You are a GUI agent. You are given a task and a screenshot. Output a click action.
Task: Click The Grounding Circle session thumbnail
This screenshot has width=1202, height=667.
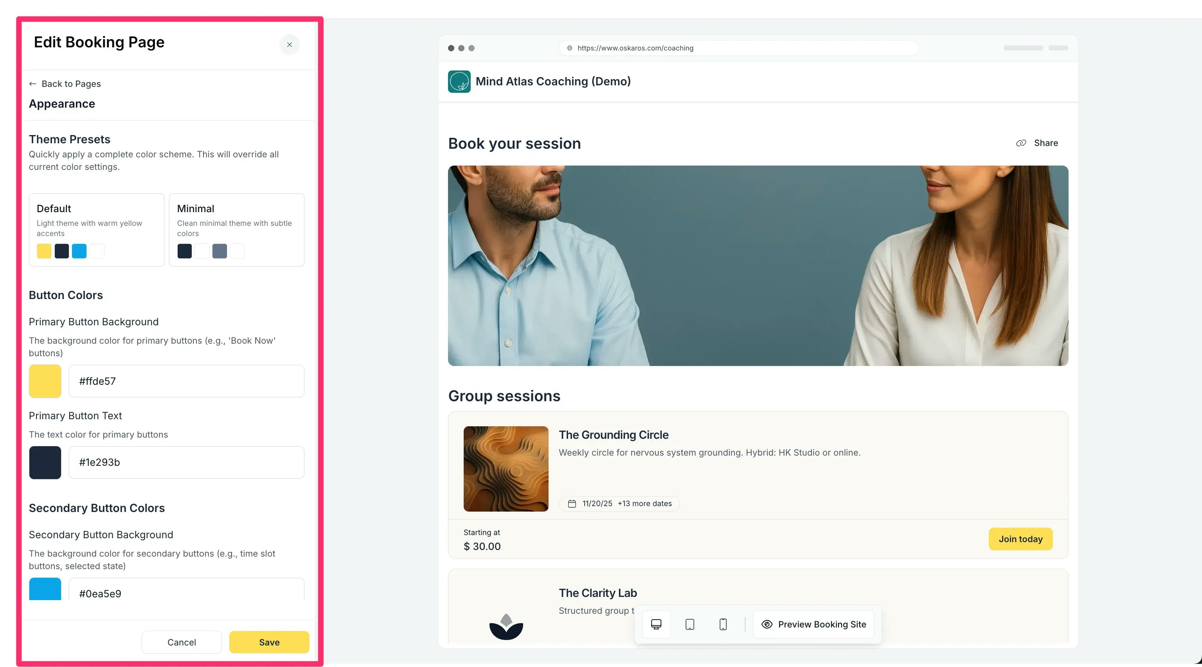coord(506,469)
